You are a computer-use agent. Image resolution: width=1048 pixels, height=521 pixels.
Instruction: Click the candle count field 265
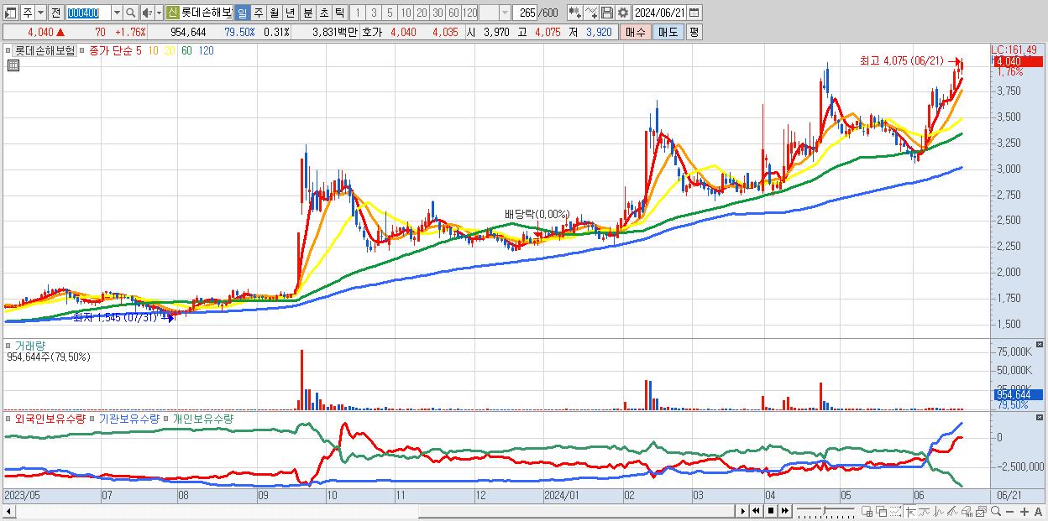527,13
